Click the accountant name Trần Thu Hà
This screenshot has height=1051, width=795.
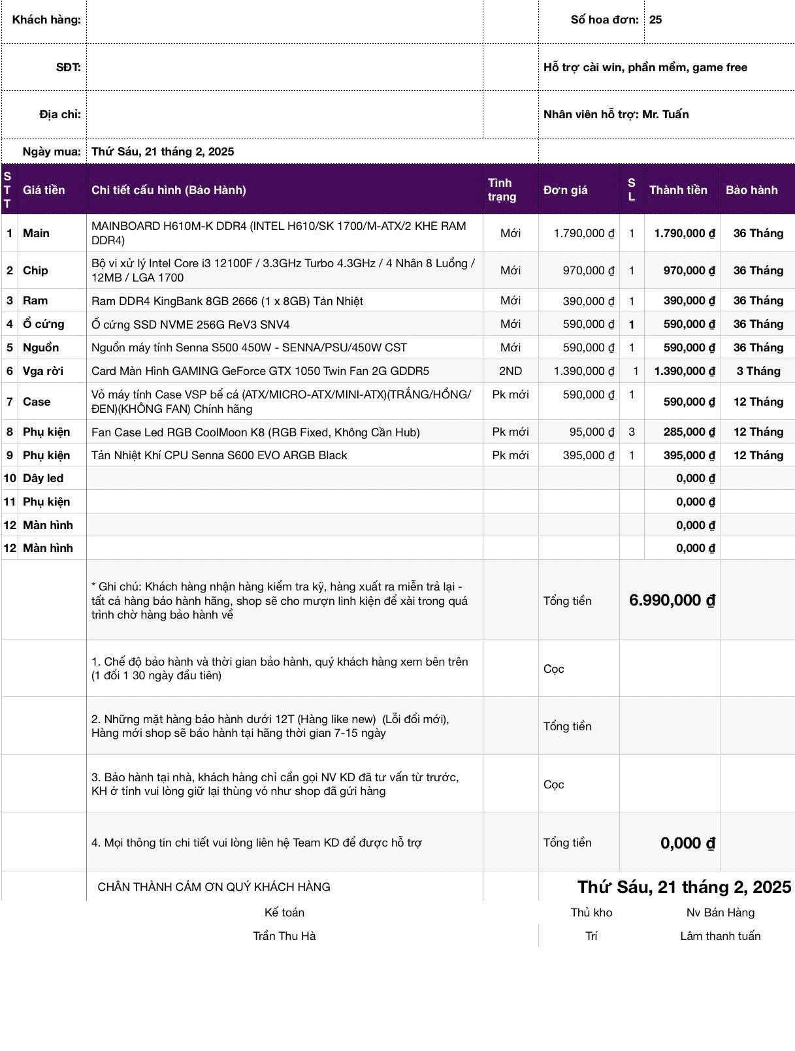tap(284, 936)
